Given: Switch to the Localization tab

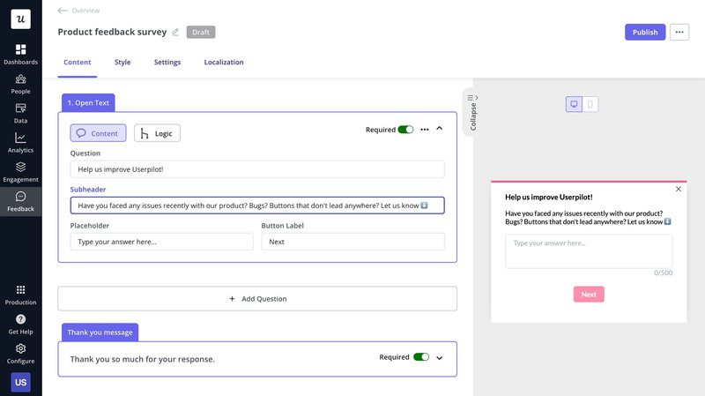Looking at the screenshot, I should pos(224,62).
